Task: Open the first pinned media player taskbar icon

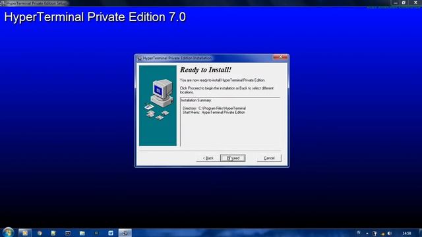Action: pyautogui.click(x=25, y=233)
